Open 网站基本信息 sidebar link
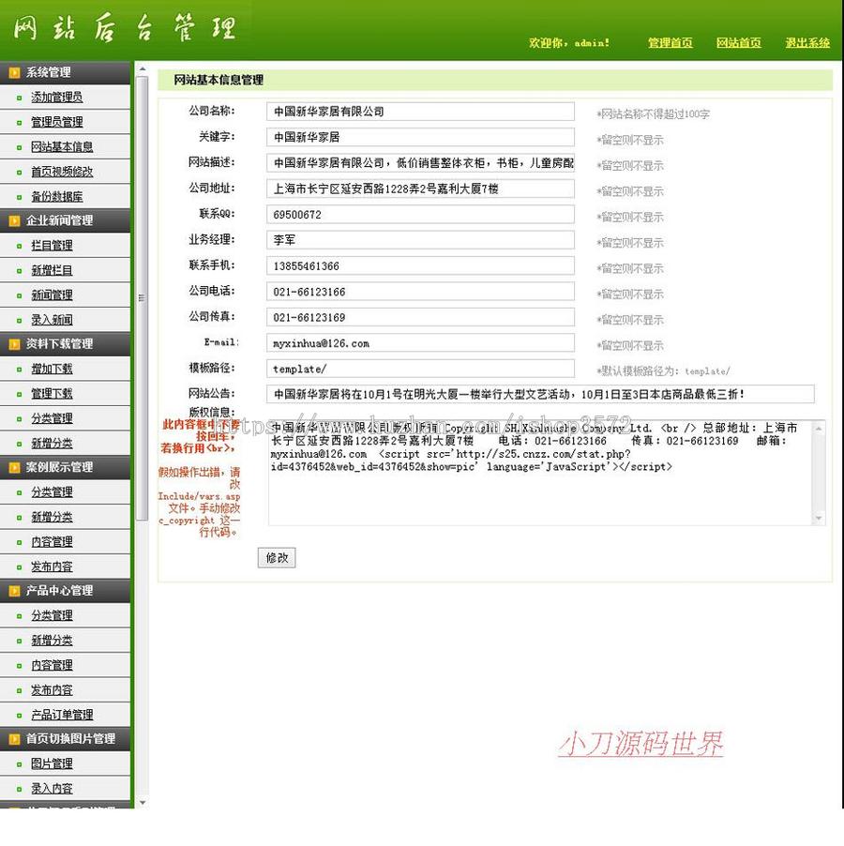The width and height of the screenshot is (844, 846). click(x=62, y=146)
